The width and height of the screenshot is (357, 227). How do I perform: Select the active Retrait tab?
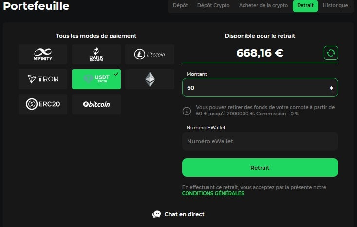pyautogui.click(x=305, y=6)
